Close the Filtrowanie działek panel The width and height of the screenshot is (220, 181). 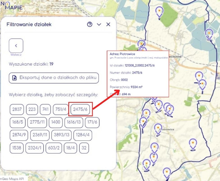pos(108,25)
